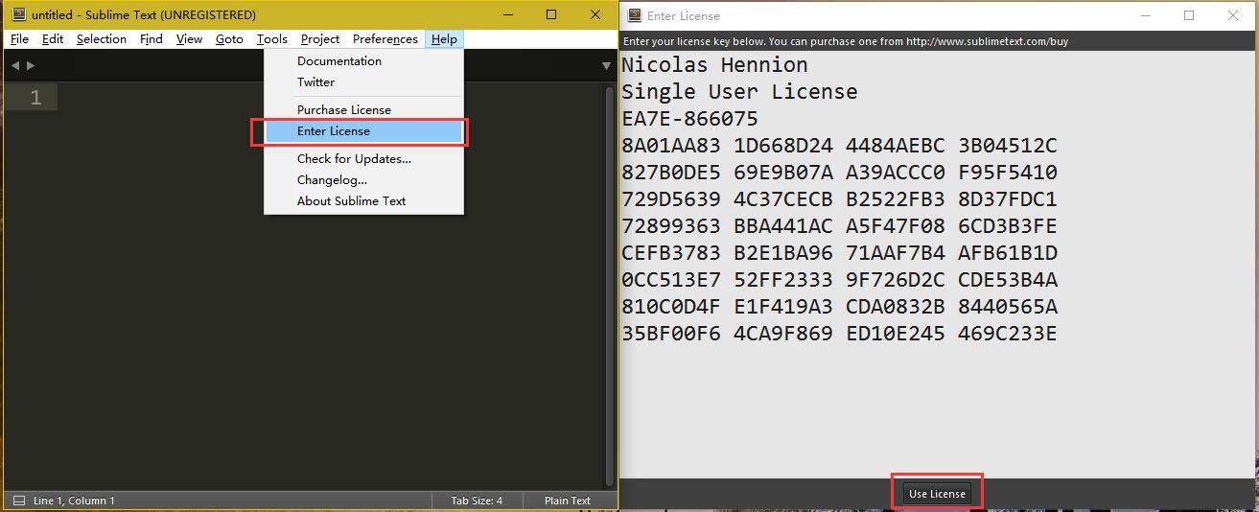The height and width of the screenshot is (512, 1259).
Task: Maximize the Sublime Text window
Action: click(x=551, y=14)
